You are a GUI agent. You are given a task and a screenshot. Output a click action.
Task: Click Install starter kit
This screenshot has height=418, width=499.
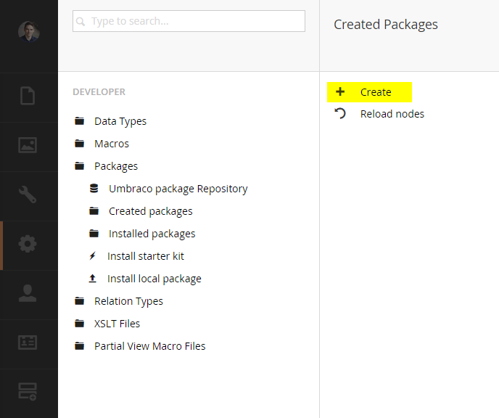[x=145, y=256]
